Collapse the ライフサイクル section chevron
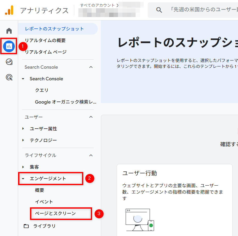238x236 pixels. click(91, 155)
